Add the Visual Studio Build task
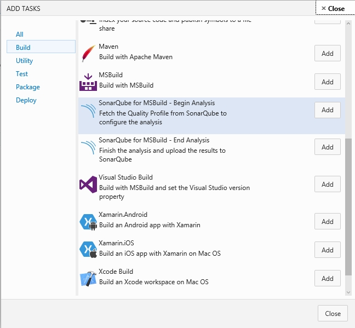 click(328, 184)
